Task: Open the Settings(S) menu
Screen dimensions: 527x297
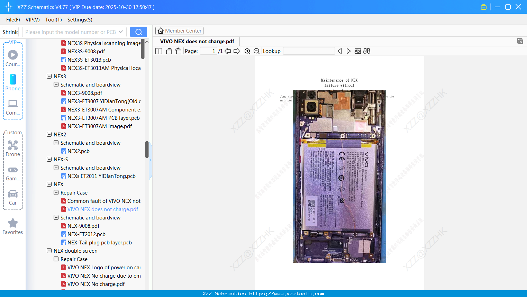Action: tap(80, 20)
